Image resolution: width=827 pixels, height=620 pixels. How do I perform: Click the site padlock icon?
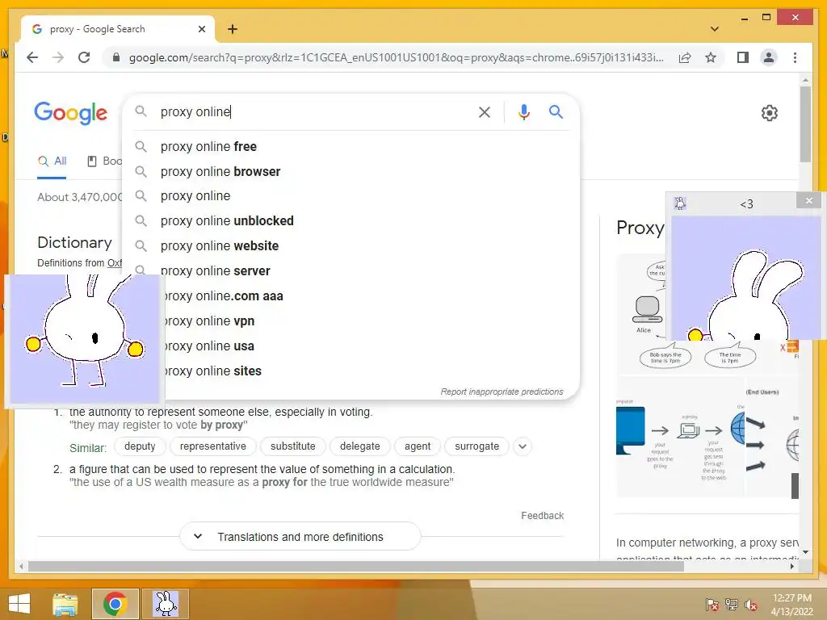point(116,57)
